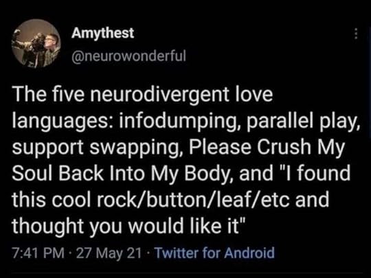Image resolution: width=371 pixels, height=278 pixels.
Task: Click the Twitter for Android source link
Action: click(x=214, y=253)
